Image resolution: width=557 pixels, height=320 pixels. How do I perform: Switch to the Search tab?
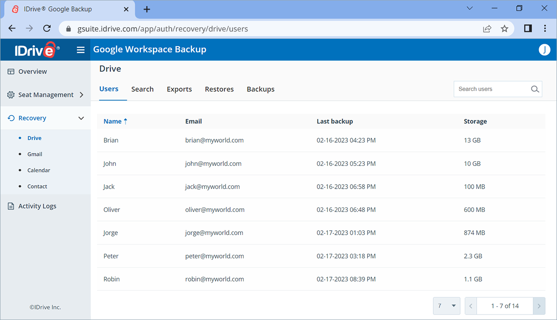tap(142, 89)
